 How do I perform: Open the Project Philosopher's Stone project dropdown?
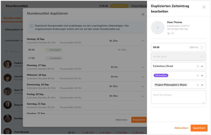point(202,85)
